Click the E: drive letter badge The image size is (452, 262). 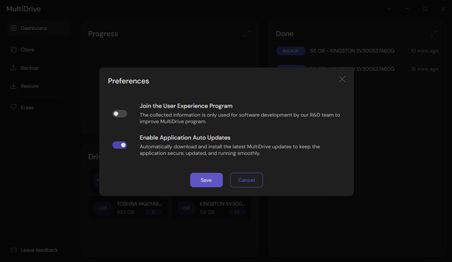click(x=154, y=212)
